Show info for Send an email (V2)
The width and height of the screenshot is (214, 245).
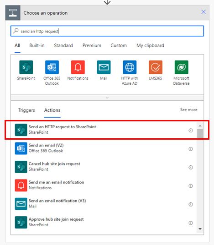click(190, 149)
